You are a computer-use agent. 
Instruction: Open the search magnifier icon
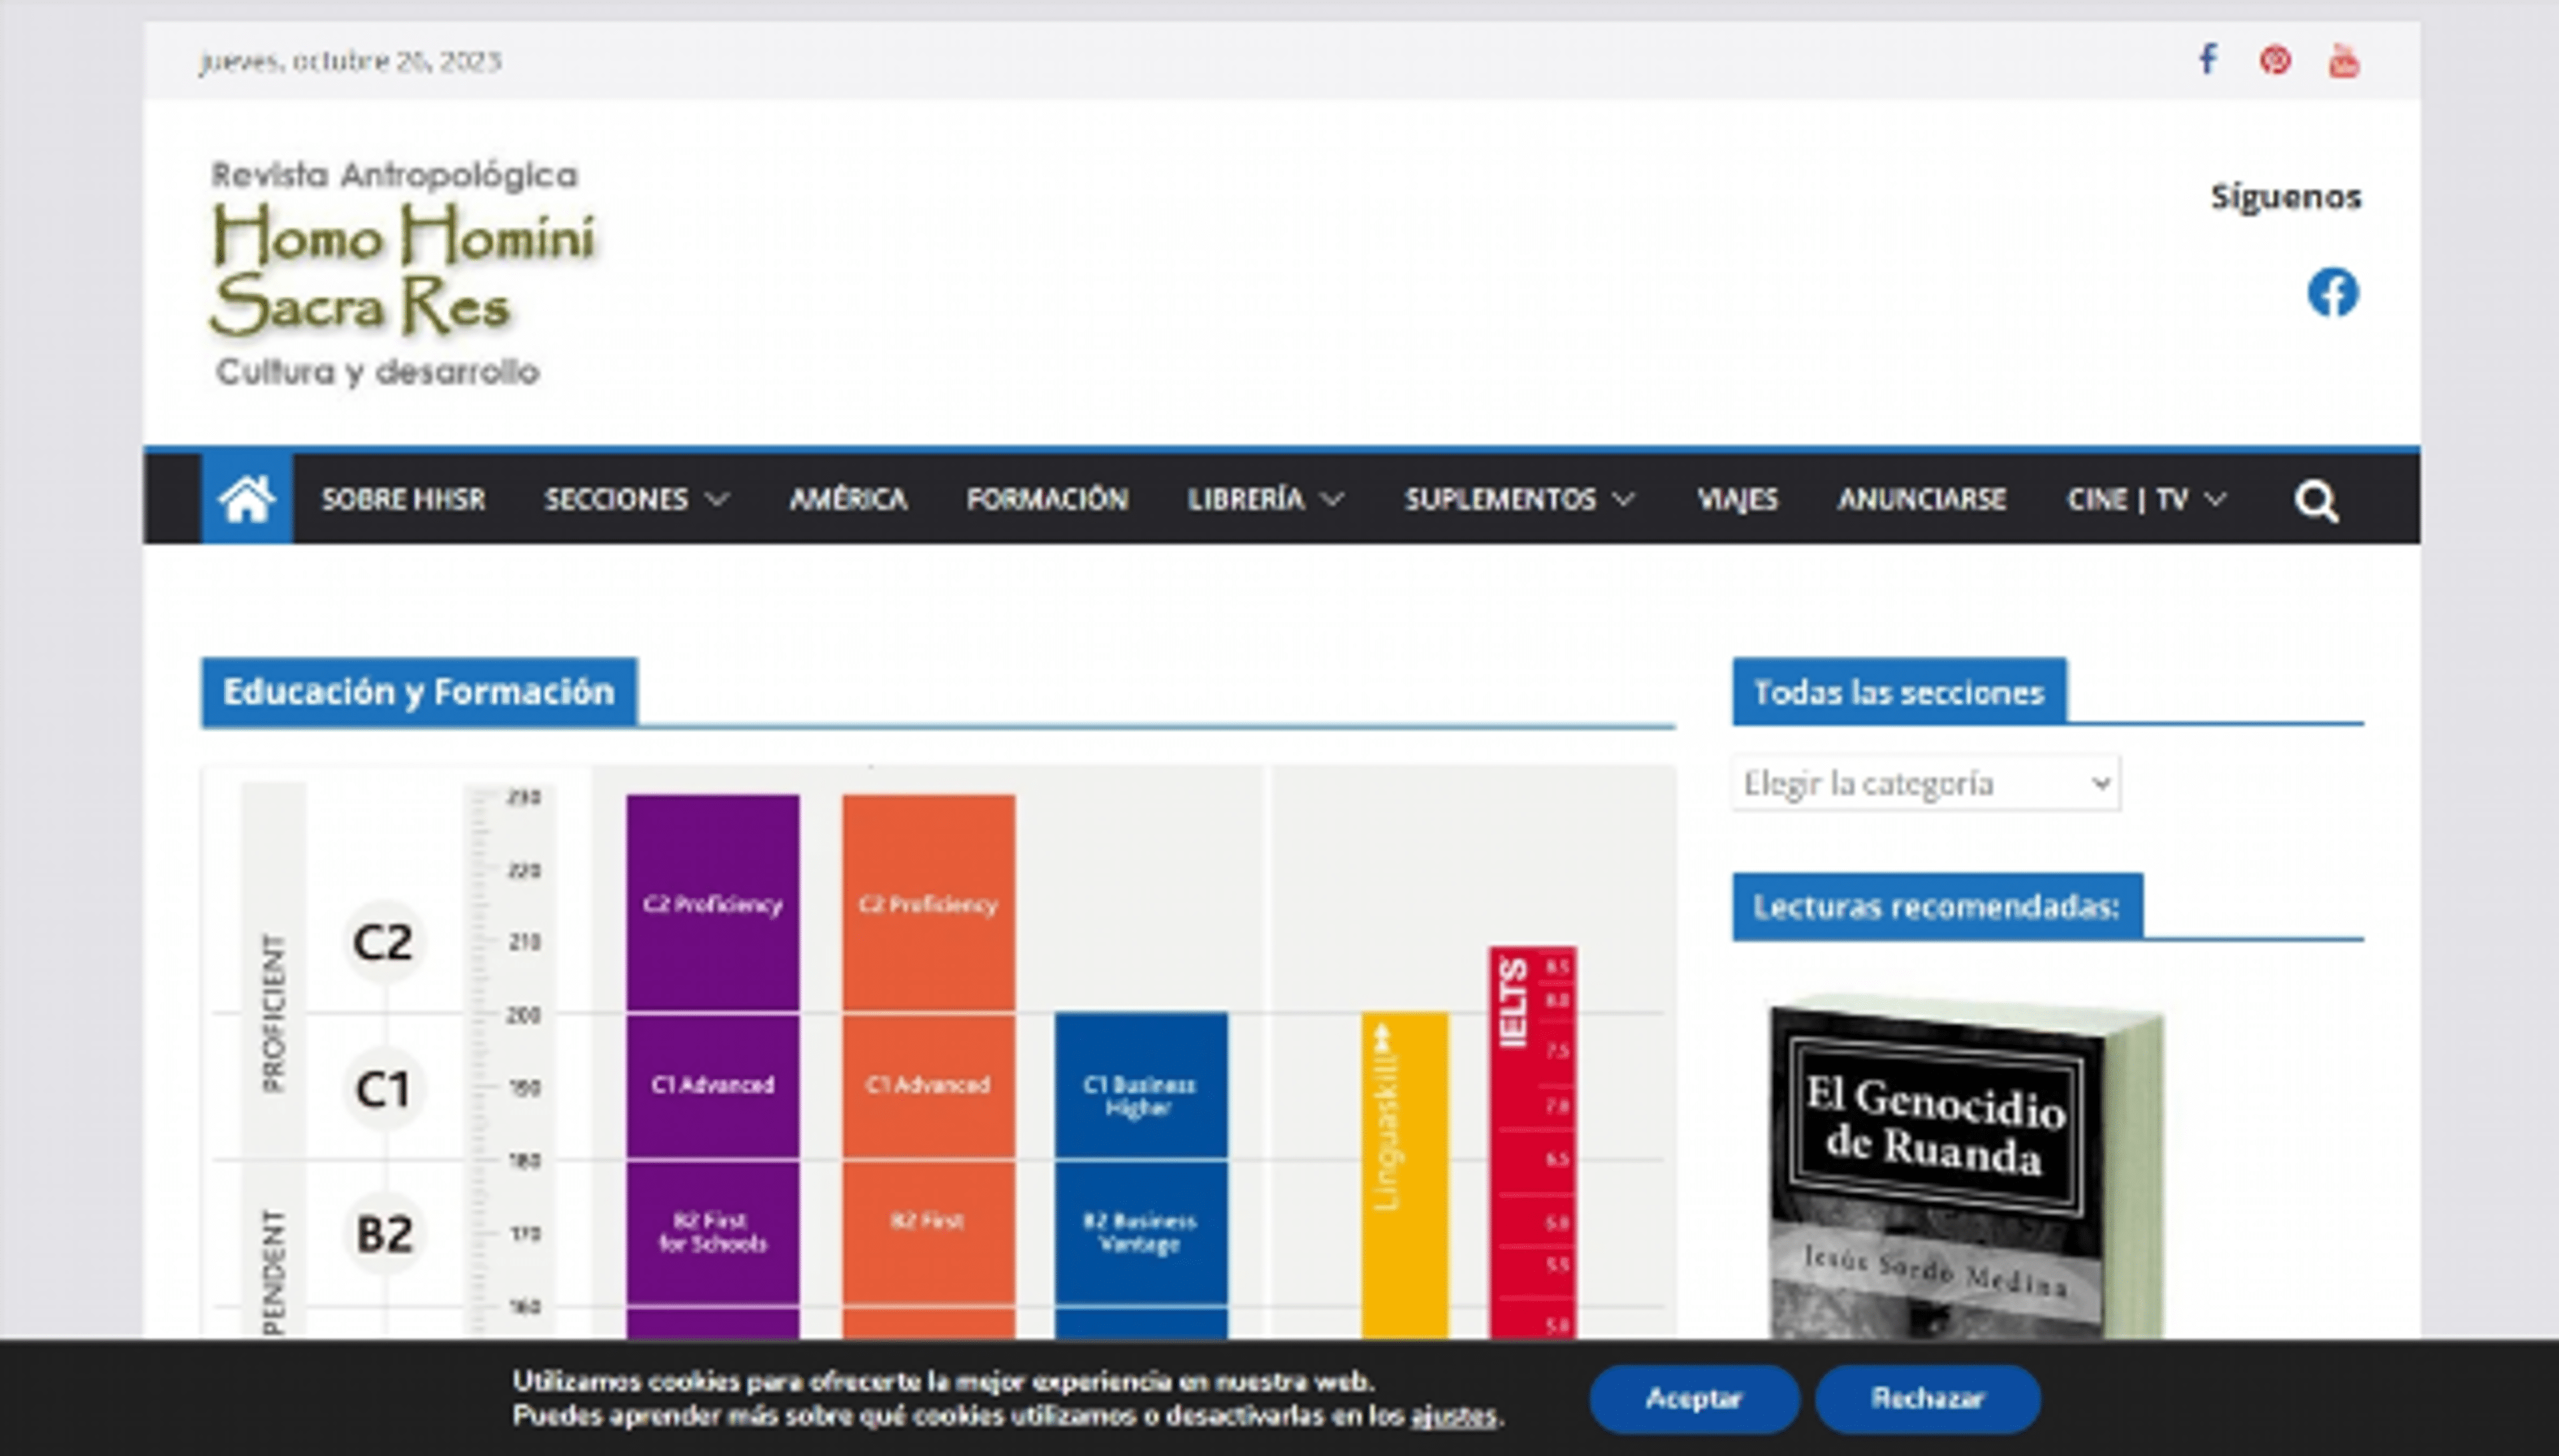pos(2315,501)
